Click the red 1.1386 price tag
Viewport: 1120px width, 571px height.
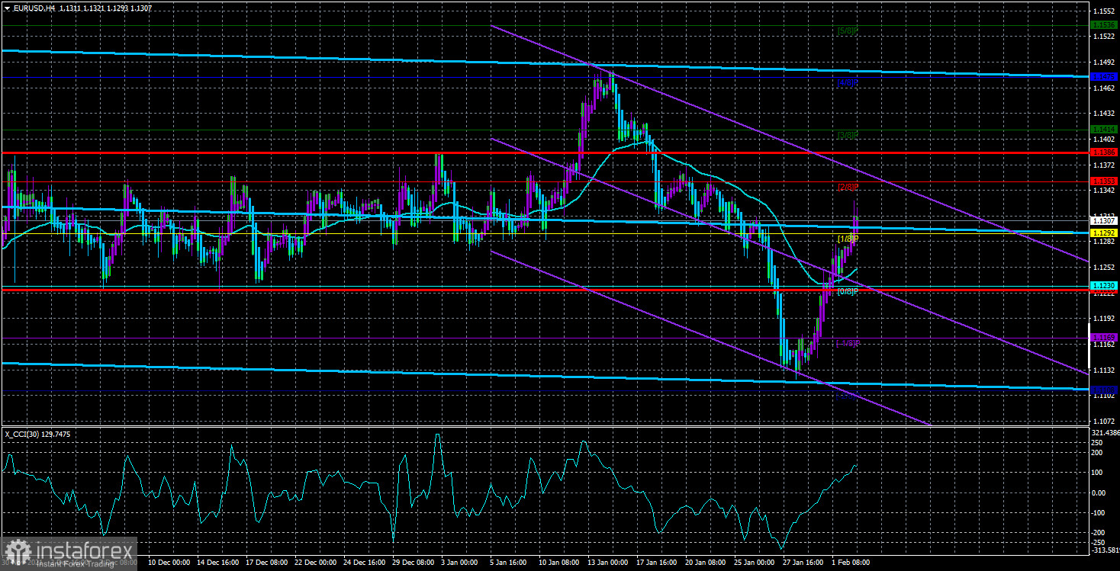point(1103,152)
